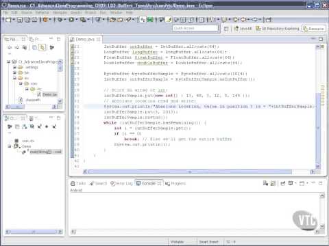Select Demo.java in the navigator tree

(x=47, y=94)
